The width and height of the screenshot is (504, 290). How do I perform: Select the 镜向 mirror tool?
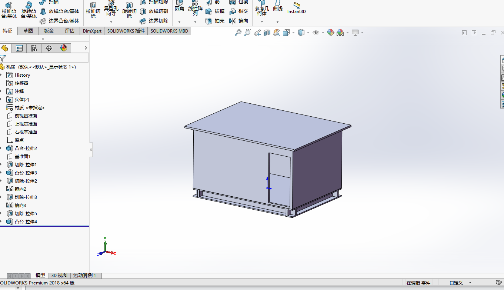tap(239, 21)
